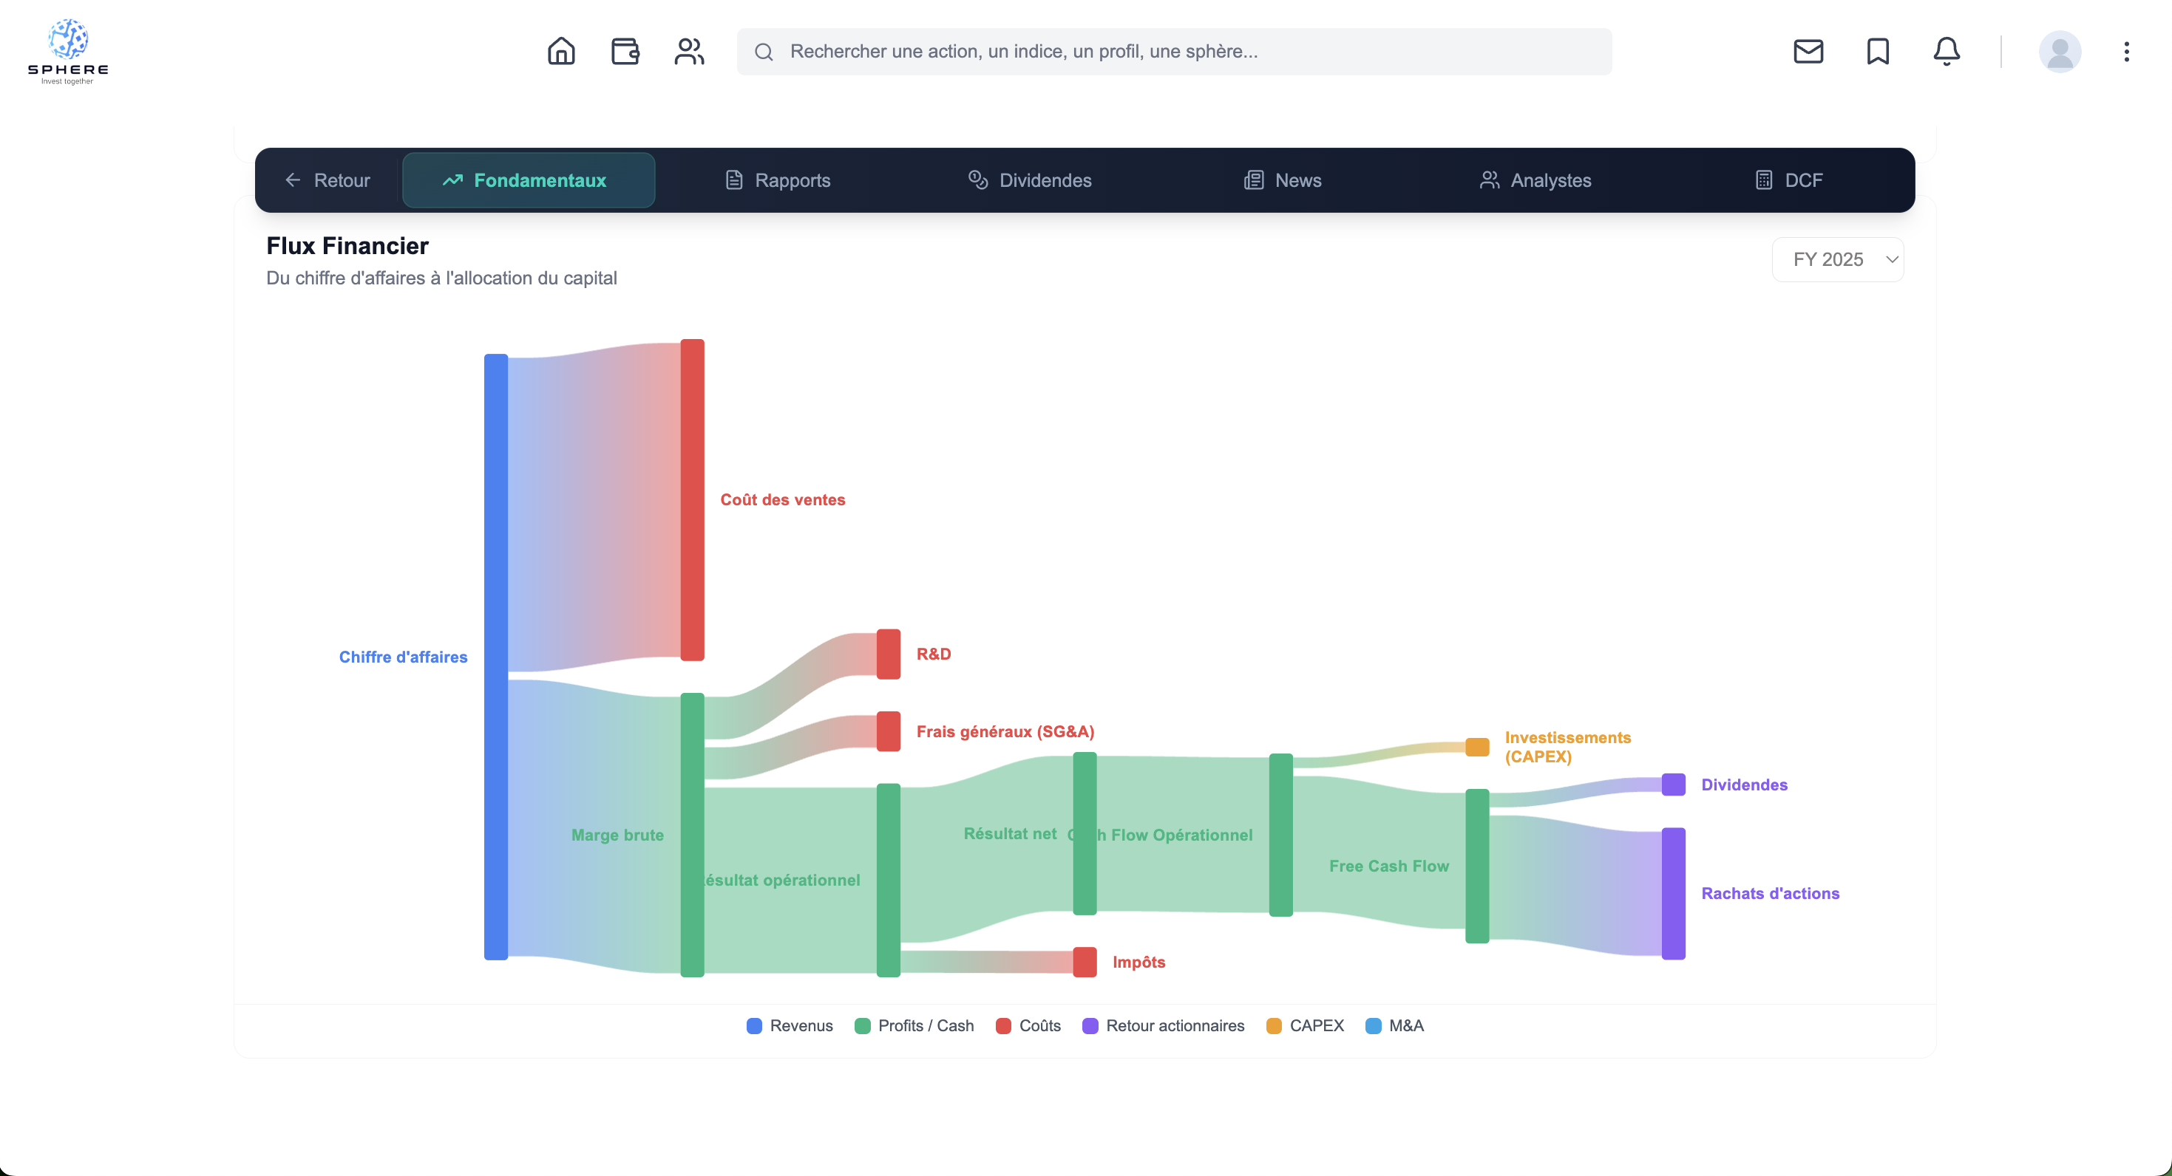Open the News tab
Viewport: 2172px width, 1176px height.
tap(1283, 180)
